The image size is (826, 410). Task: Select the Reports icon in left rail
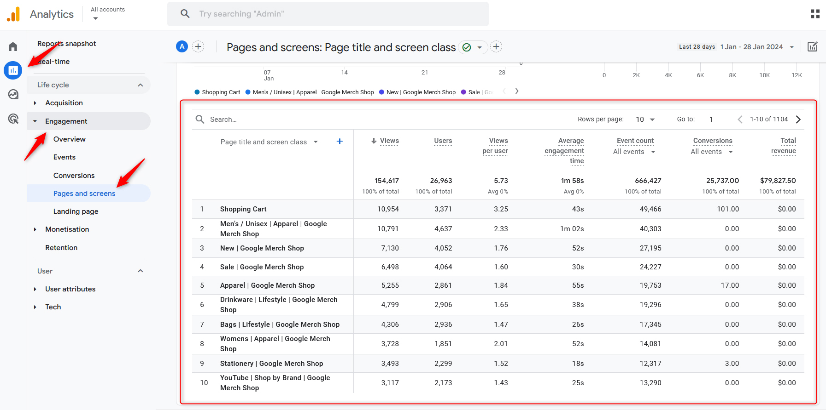(13, 70)
